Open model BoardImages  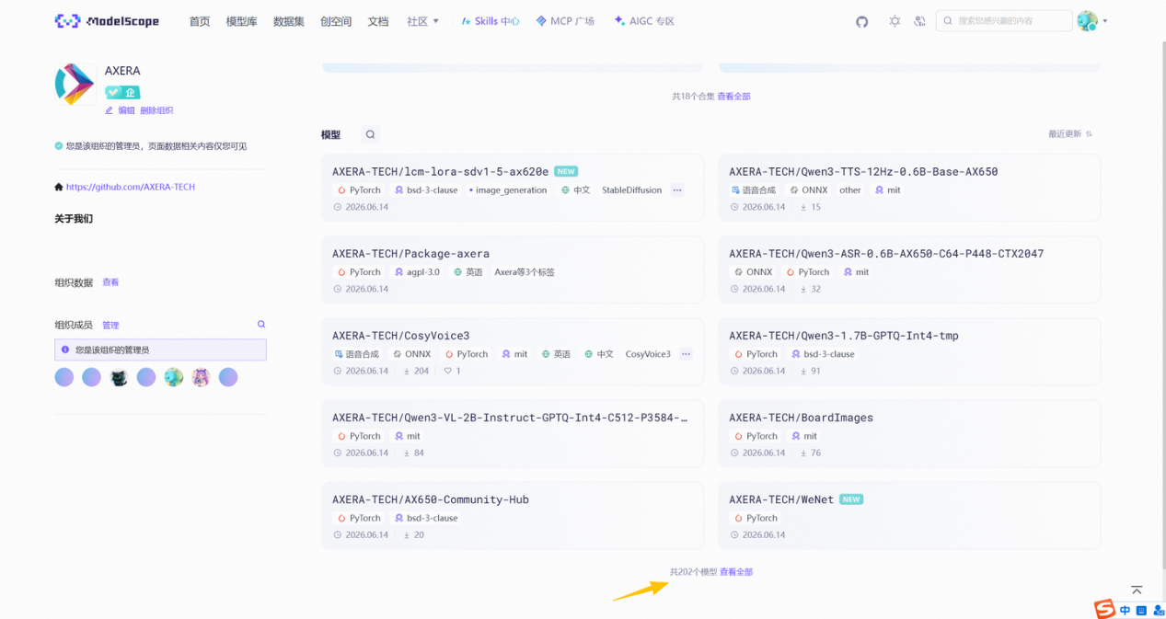[801, 418]
